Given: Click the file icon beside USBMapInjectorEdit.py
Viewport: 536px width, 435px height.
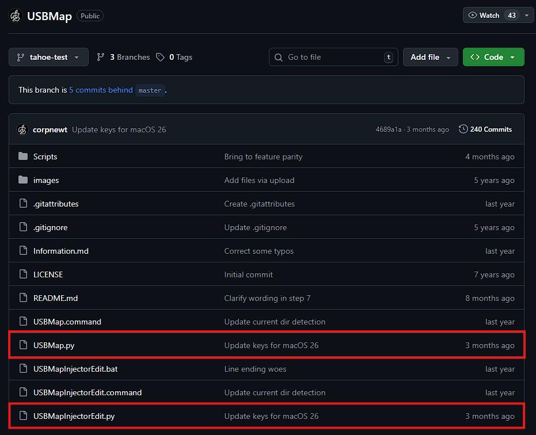Looking at the screenshot, I should (x=23, y=415).
